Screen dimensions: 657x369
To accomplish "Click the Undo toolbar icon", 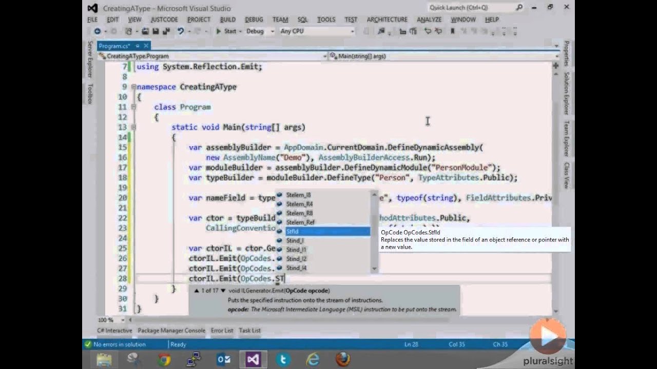I will tap(181, 31).
